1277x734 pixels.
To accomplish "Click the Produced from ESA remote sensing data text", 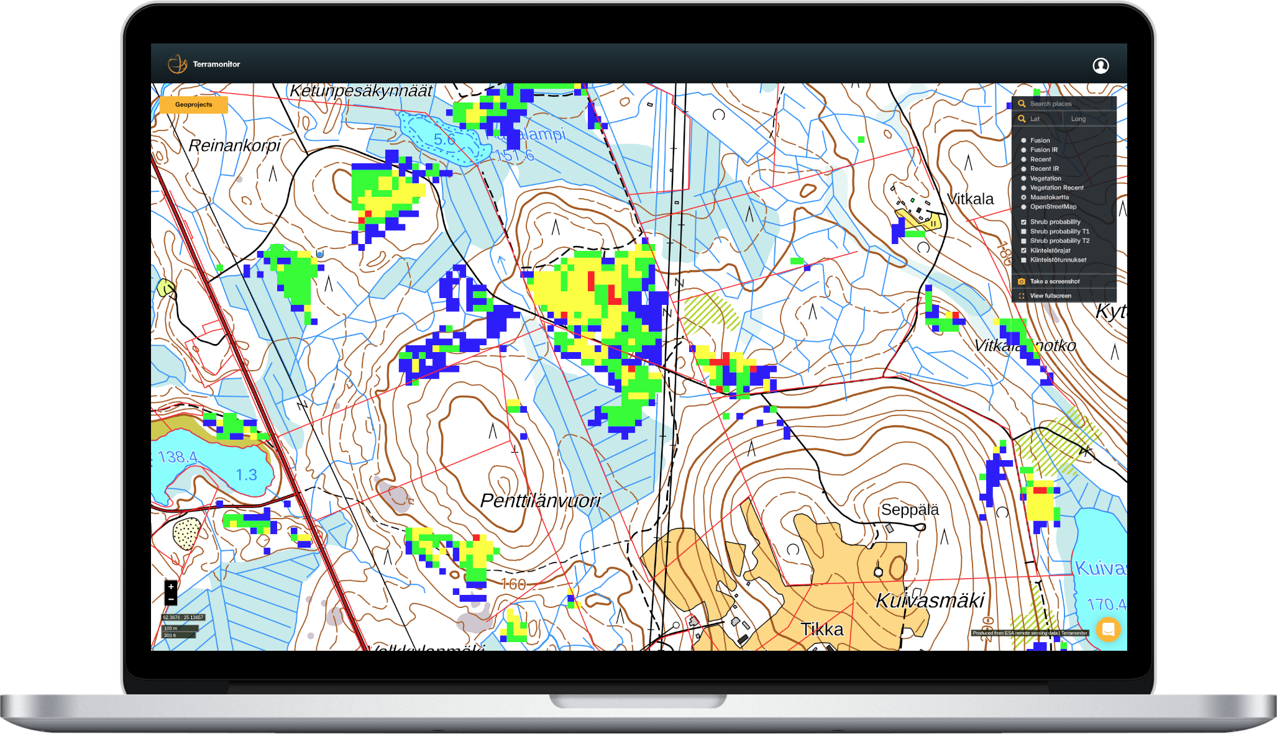I will [x=1015, y=633].
